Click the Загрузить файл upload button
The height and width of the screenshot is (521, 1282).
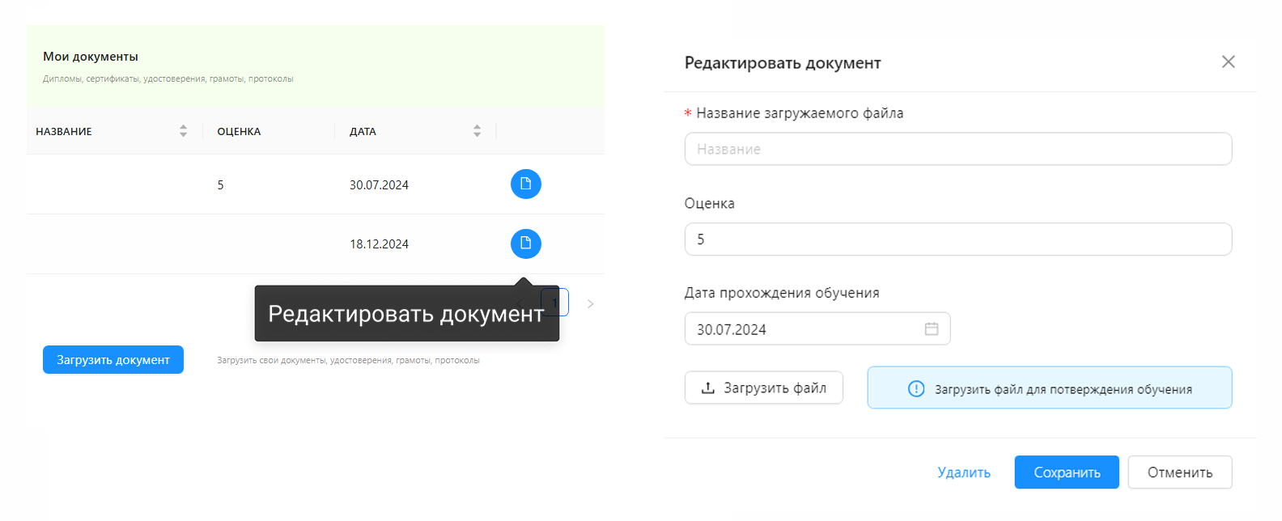point(764,388)
